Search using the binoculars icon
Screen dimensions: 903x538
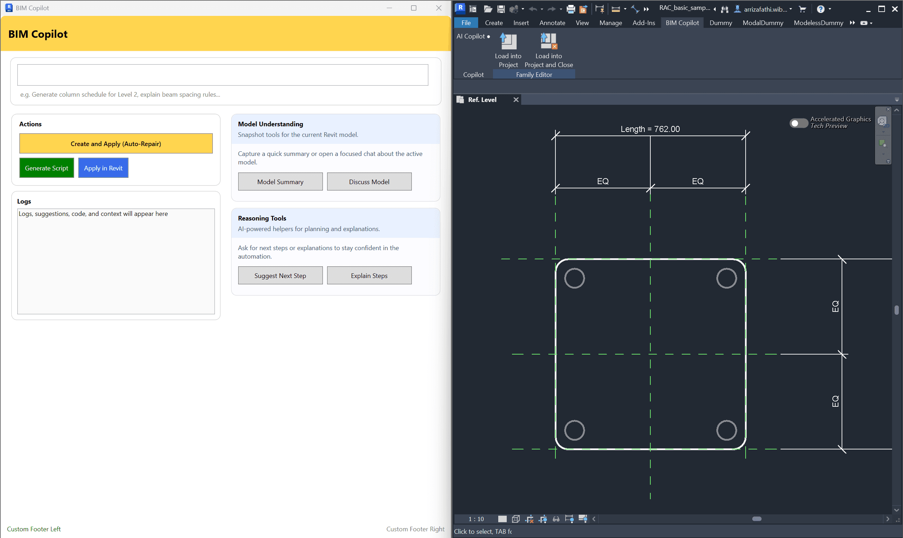point(725,10)
